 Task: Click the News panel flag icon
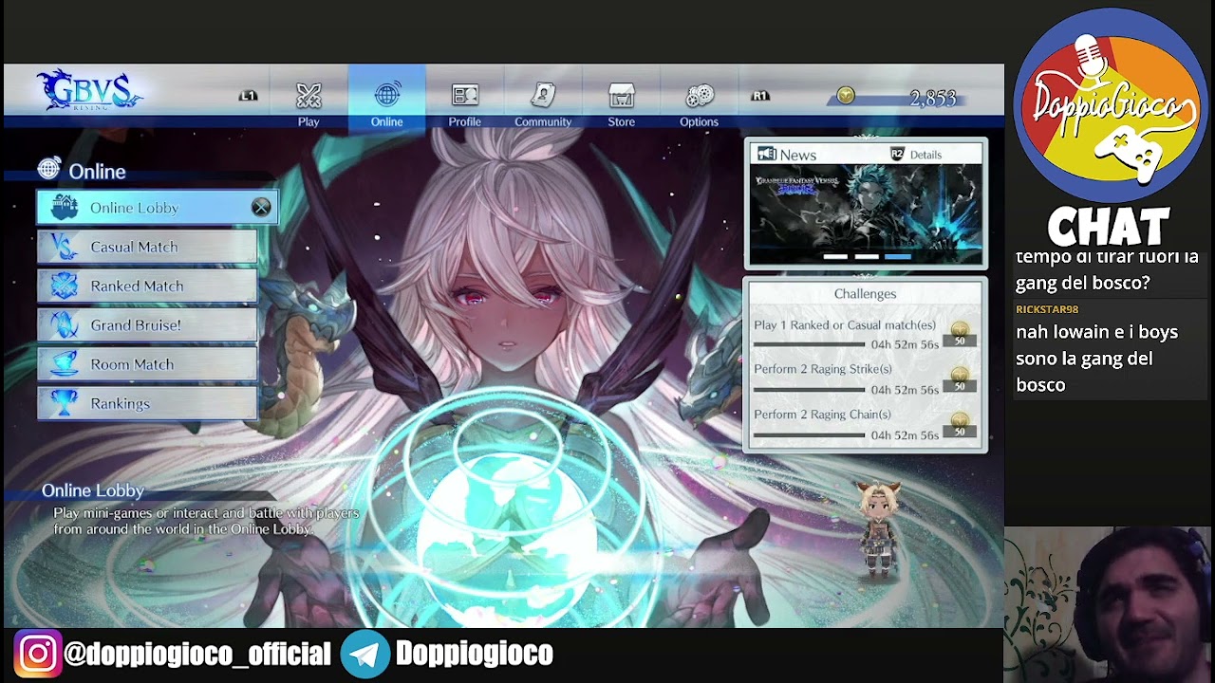(x=767, y=155)
